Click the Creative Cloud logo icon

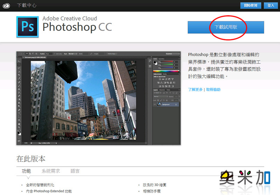[6, 6]
